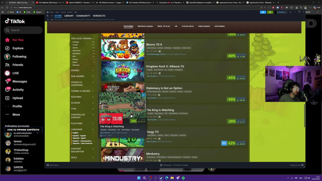
Task: Toggle Action genre filter
Action: (75, 48)
